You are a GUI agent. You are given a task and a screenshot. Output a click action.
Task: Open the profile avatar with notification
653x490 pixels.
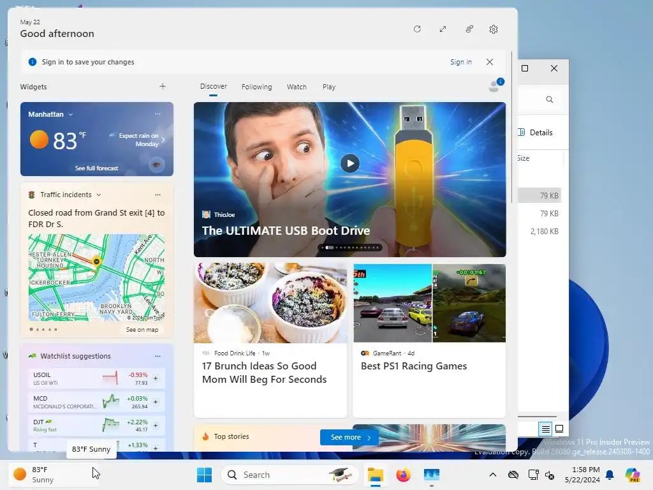[x=495, y=85]
